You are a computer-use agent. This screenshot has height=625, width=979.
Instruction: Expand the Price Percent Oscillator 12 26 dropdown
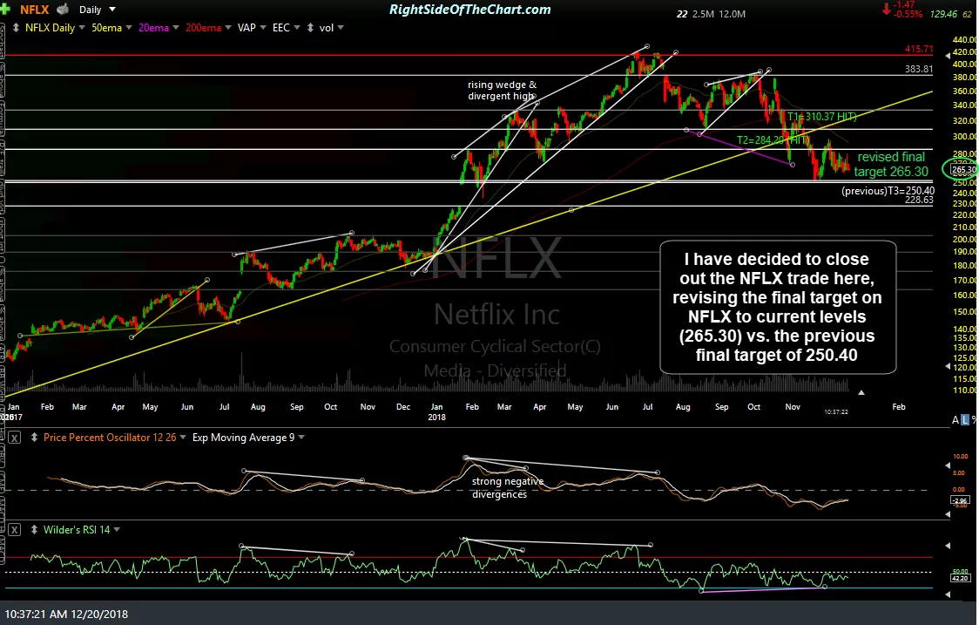tap(183, 438)
